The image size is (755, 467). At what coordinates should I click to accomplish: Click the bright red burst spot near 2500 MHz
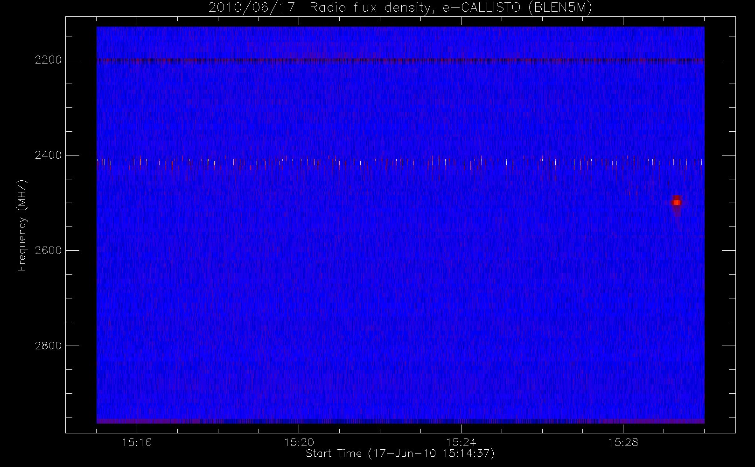point(677,203)
